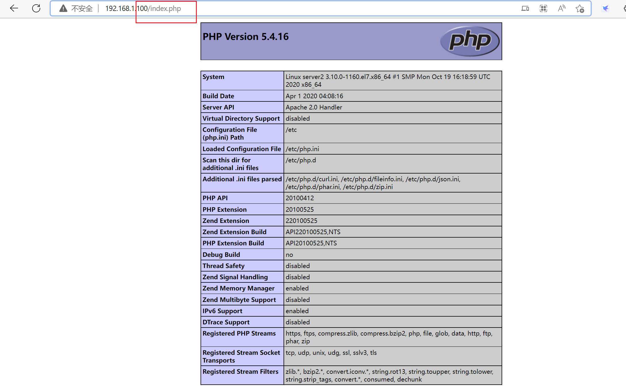626x389 pixels.
Task: Select the 'PHP Version 5.4.16' heading
Action: pyautogui.click(x=246, y=37)
